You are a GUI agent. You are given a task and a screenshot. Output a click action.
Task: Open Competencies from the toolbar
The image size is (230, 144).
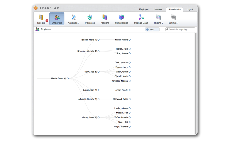click(x=121, y=19)
